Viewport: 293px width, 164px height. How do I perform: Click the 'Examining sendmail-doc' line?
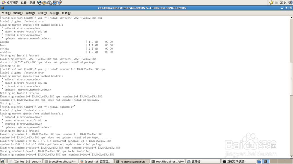tap(57, 155)
